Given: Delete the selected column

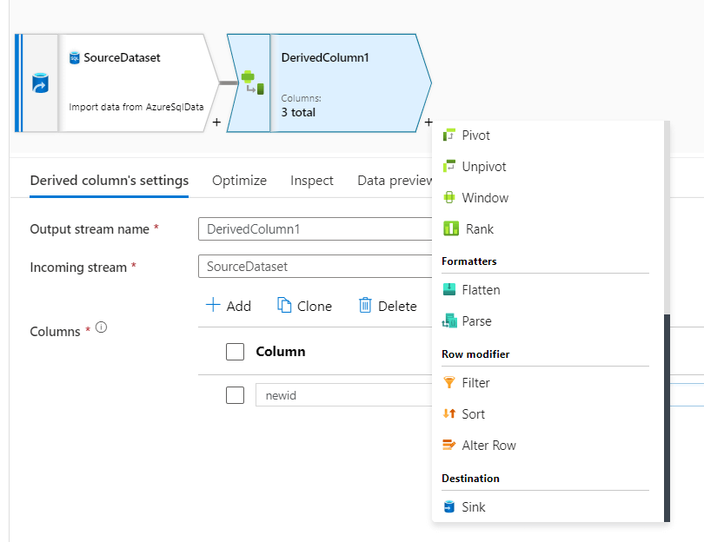Looking at the screenshot, I should 388,306.
